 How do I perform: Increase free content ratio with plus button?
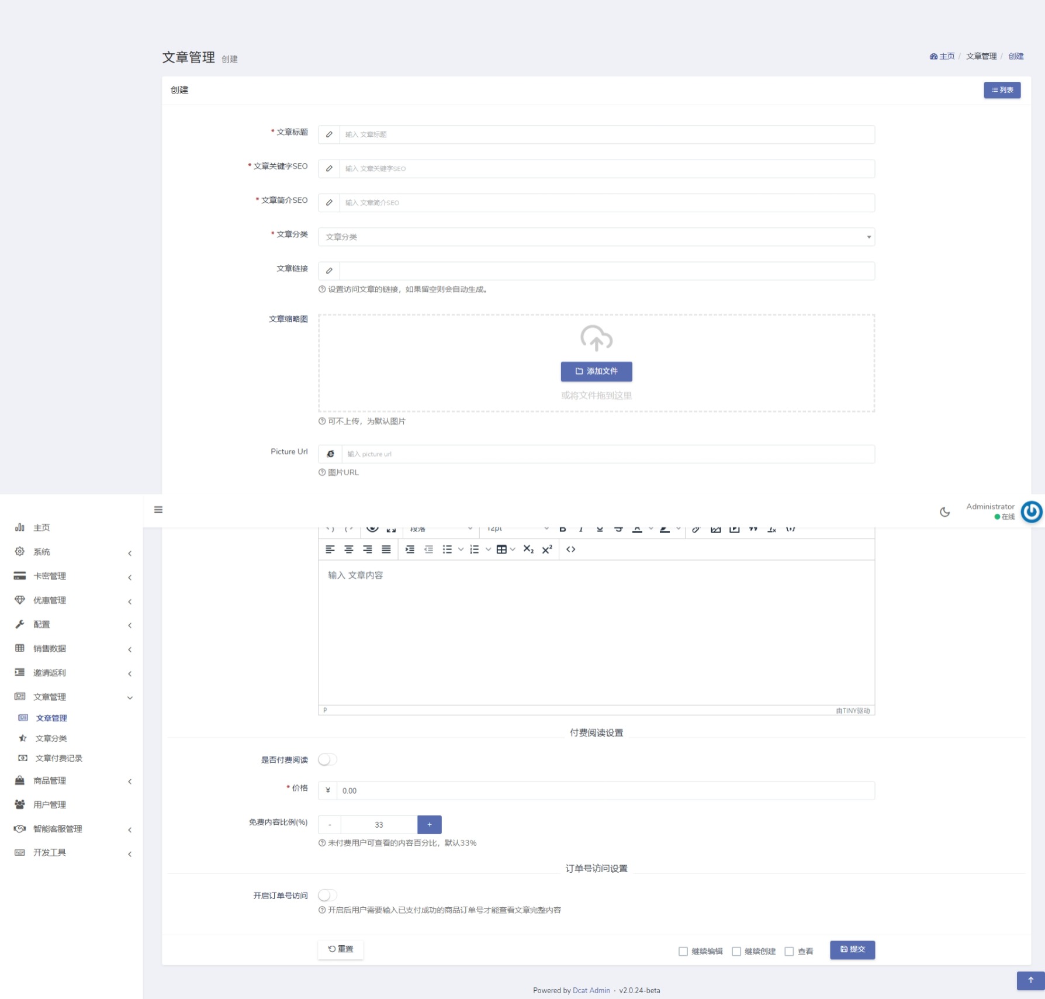[430, 825]
